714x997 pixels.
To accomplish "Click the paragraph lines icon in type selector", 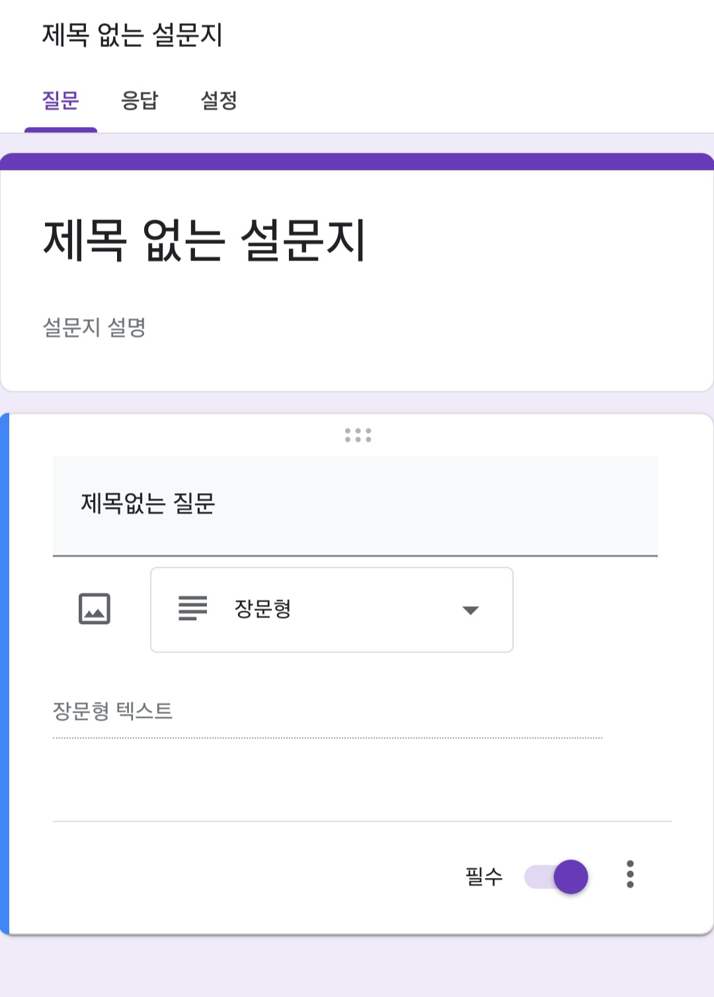I will pyautogui.click(x=192, y=608).
